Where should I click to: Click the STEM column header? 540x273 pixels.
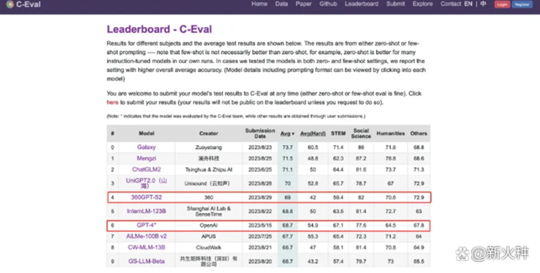tap(338, 133)
